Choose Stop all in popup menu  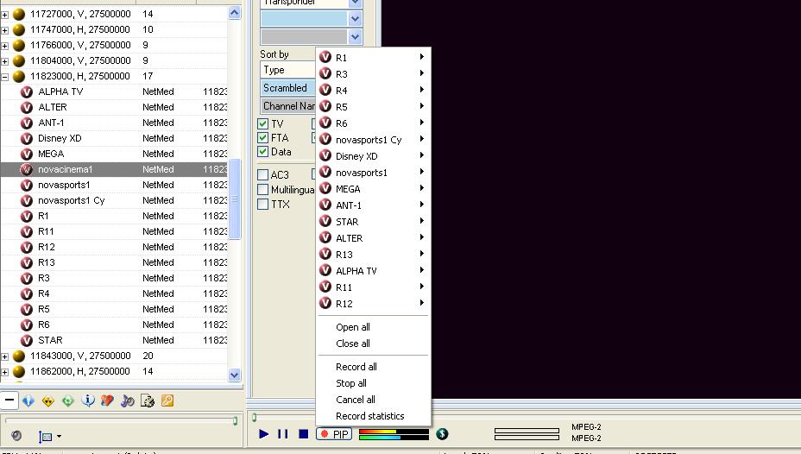[x=374, y=383]
